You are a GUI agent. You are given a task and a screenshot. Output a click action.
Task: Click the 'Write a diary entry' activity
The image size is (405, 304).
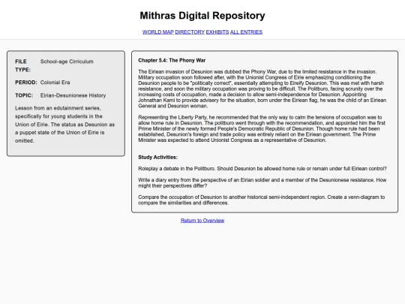[x=262, y=182]
